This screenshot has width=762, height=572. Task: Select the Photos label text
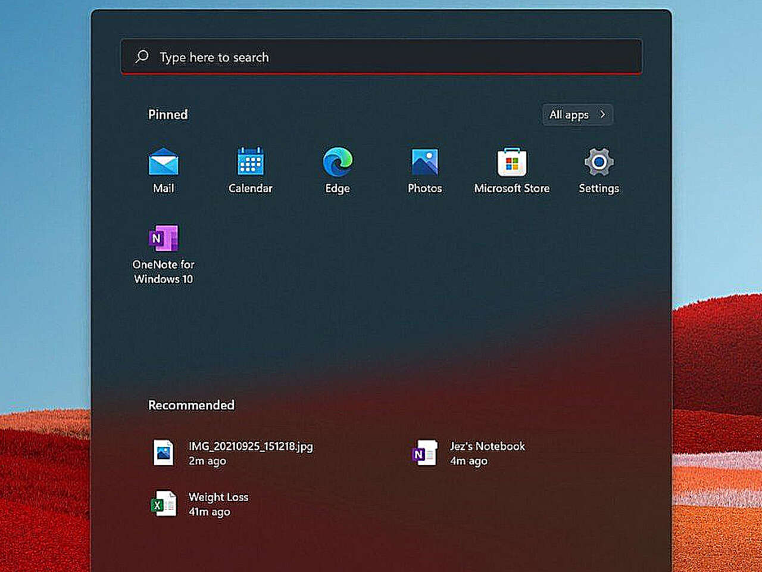coord(424,188)
